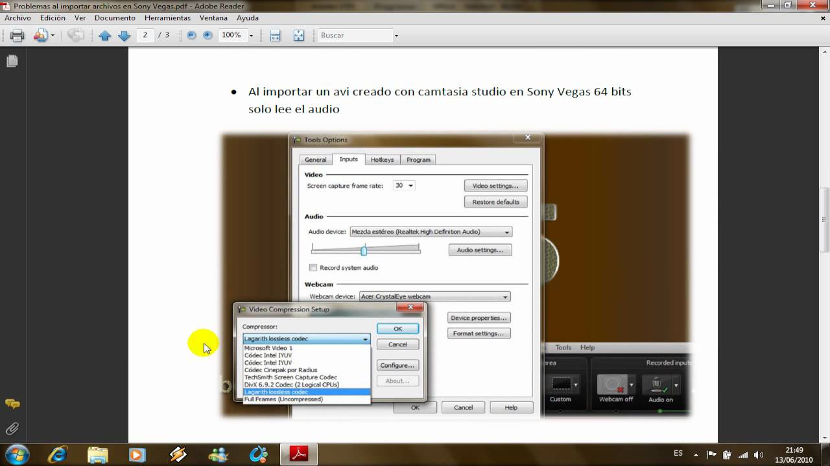The width and height of the screenshot is (830, 466).
Task: Open the Attachments paperclip icon in sidebar
Action: click(x=12, y=428)
